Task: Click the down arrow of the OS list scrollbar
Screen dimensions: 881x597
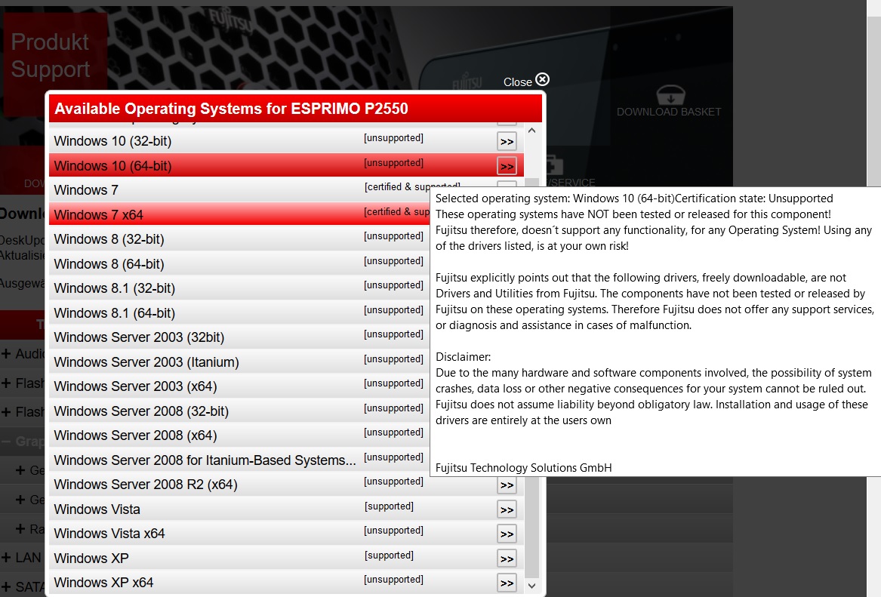Action: point(531,586)
